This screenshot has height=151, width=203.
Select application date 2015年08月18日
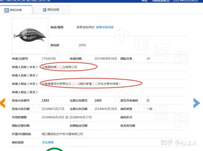[x=106, y=59]
